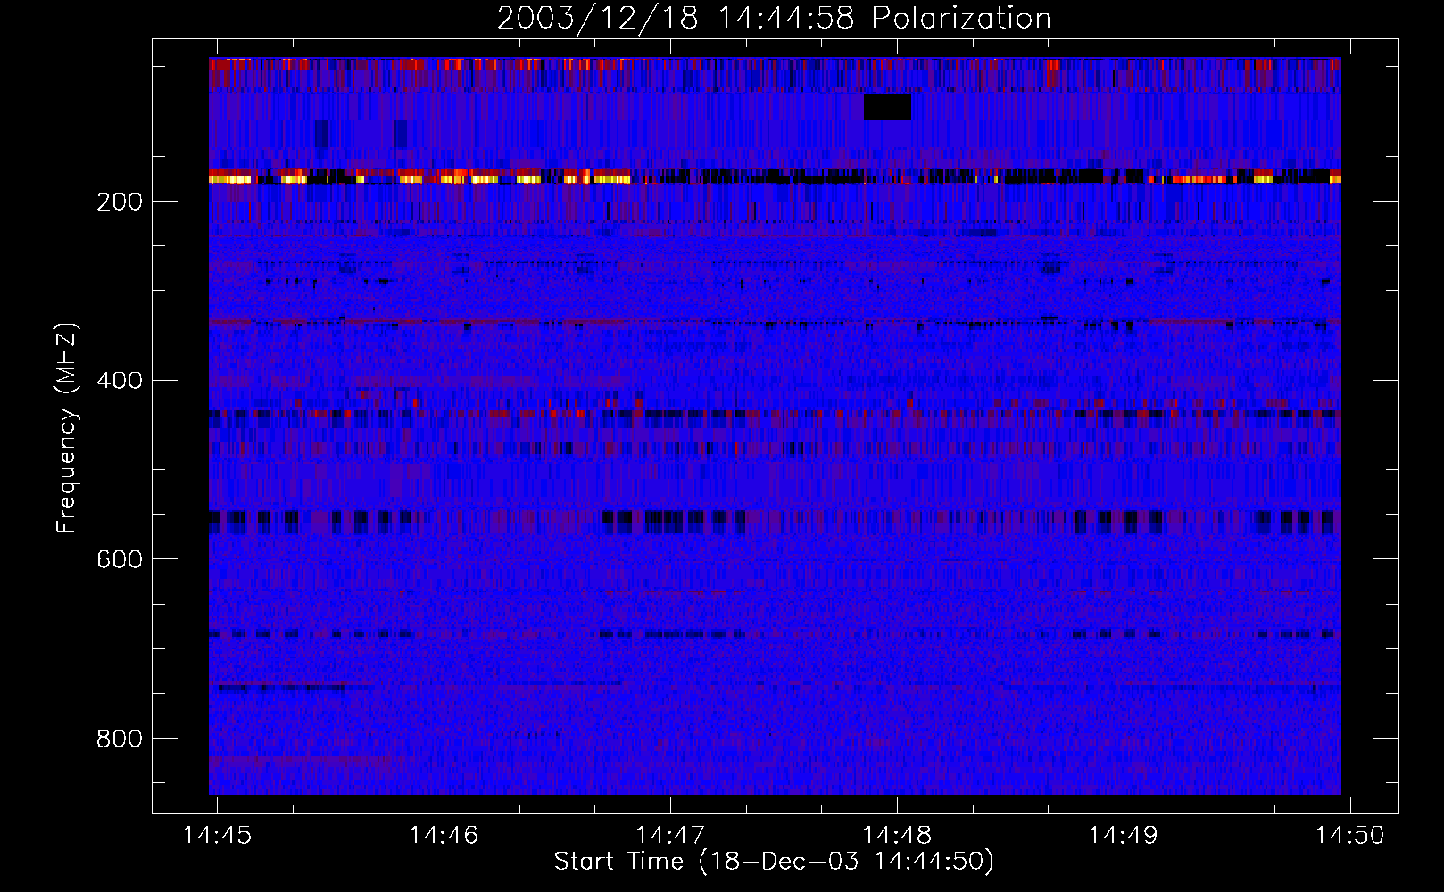Select the 14:48 time tick label
1444x892 pixels.
click(x=897, y=835)
